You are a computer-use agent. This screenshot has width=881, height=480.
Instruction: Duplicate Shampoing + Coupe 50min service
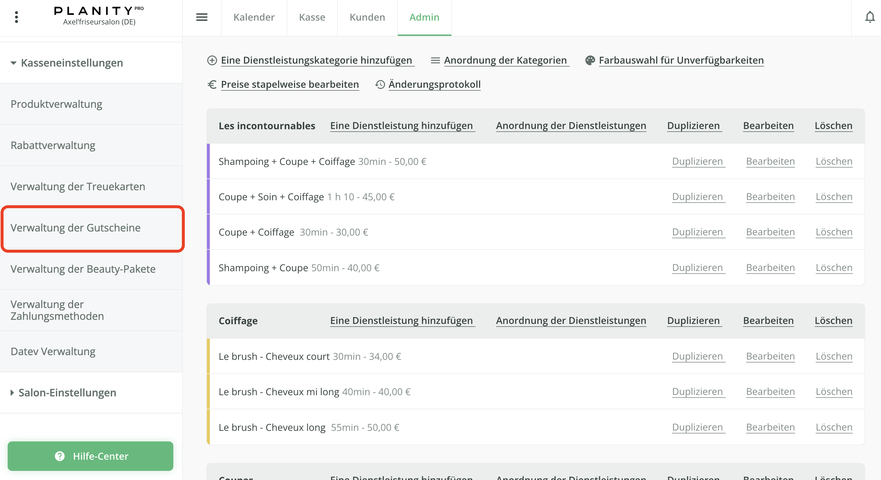(698, 267)
